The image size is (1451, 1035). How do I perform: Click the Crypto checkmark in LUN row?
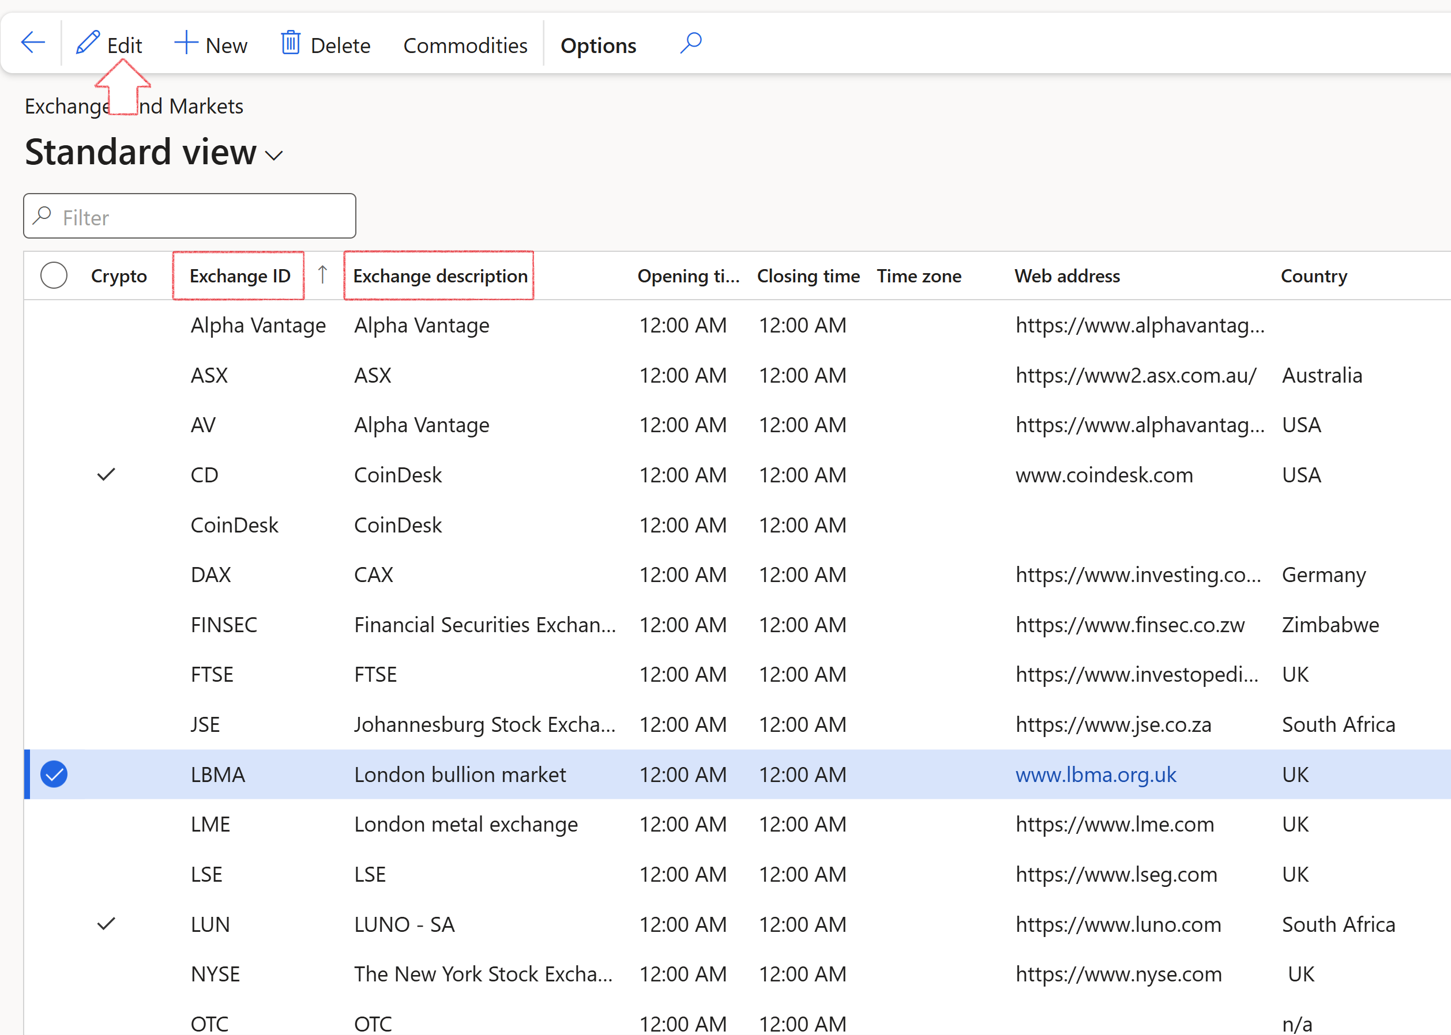point(107,924)
